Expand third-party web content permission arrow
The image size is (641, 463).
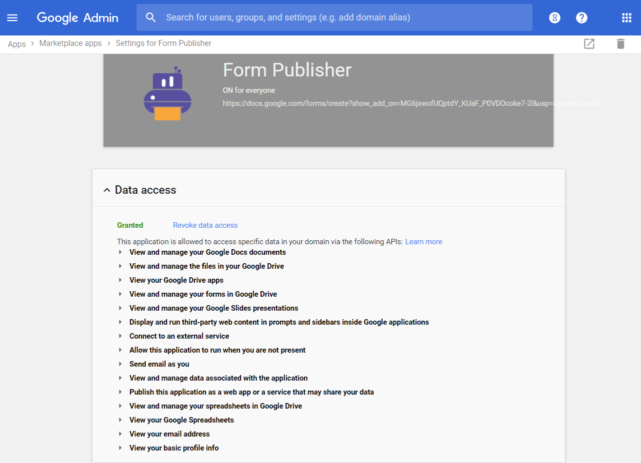tap(120, 322)
